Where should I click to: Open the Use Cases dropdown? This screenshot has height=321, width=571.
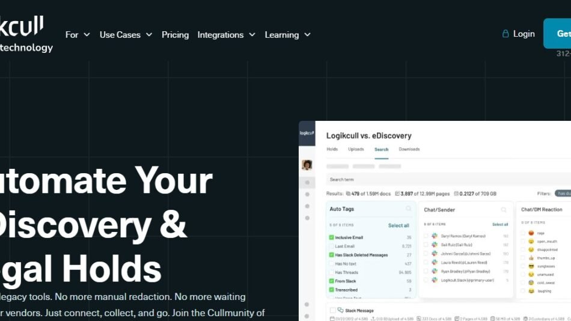pyautogui.click(x=126, y=34)
